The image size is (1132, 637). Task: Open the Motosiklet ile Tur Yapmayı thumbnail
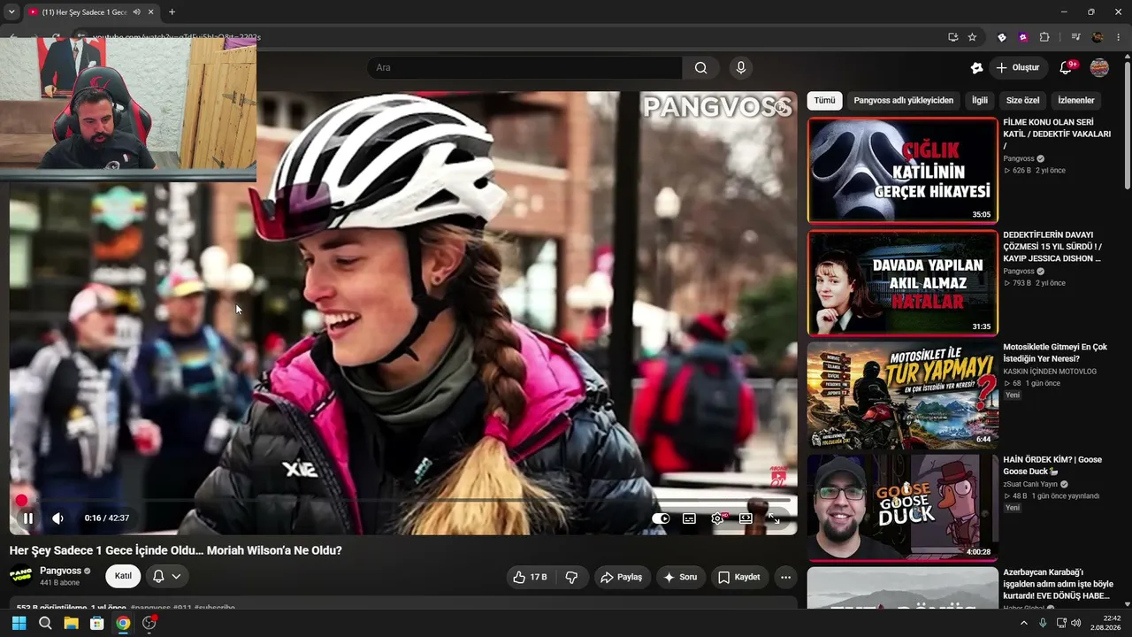tap(902, 395)
